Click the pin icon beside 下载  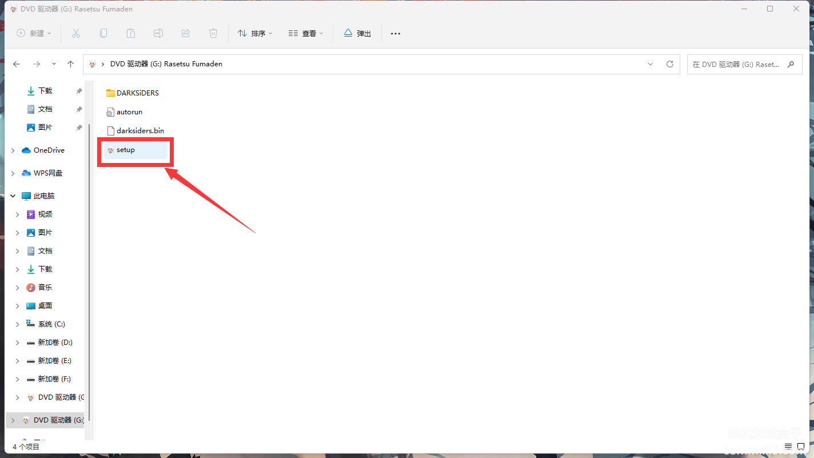79,91
